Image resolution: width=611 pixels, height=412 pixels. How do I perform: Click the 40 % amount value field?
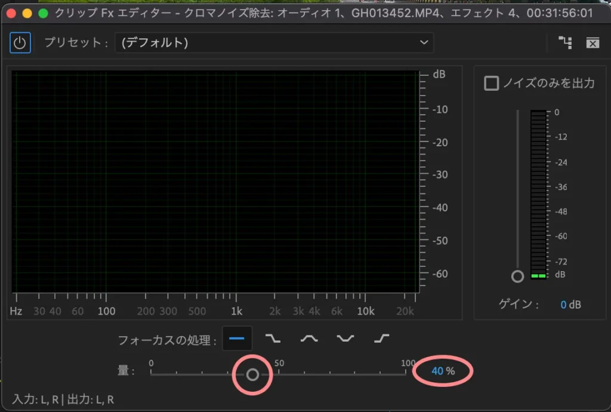pos(437,371)
